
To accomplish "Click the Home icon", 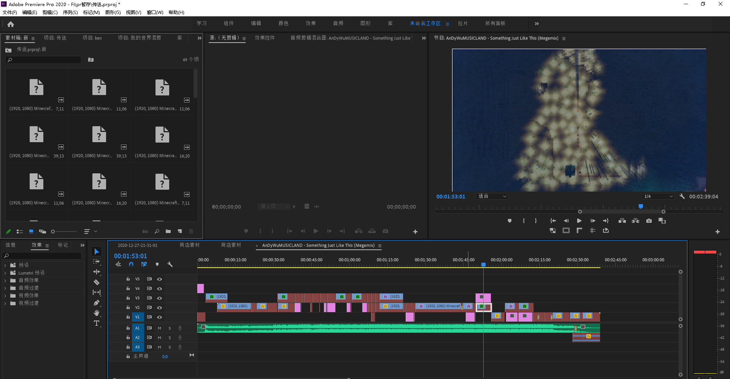I will coord(11,24).
